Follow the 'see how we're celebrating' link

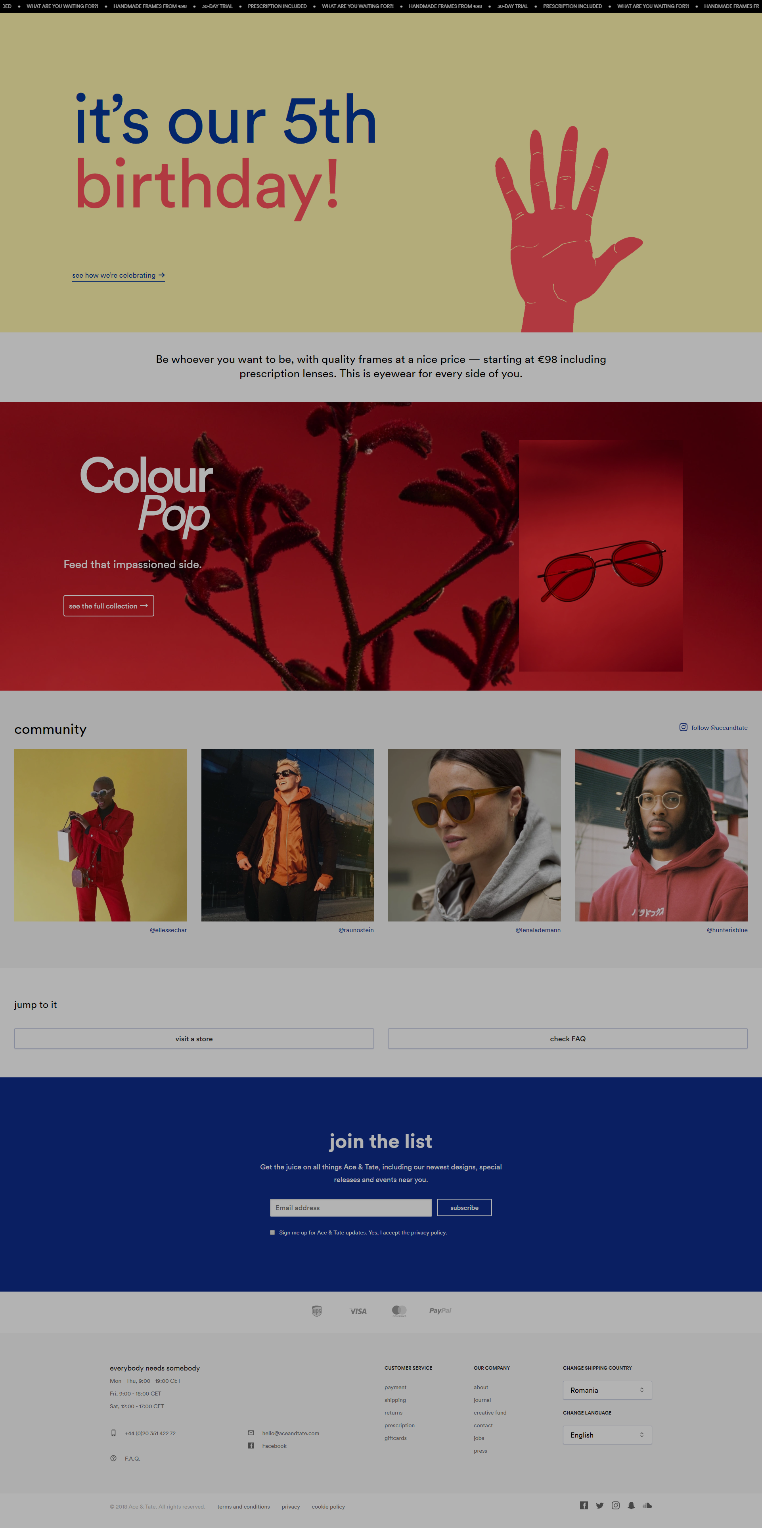(x=119, y=275)
